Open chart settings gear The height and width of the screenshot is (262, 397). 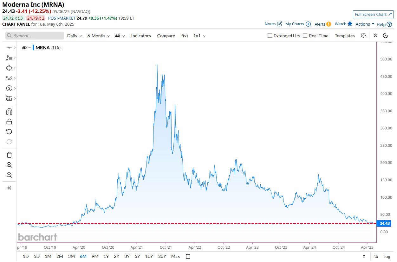coord(363,35)
